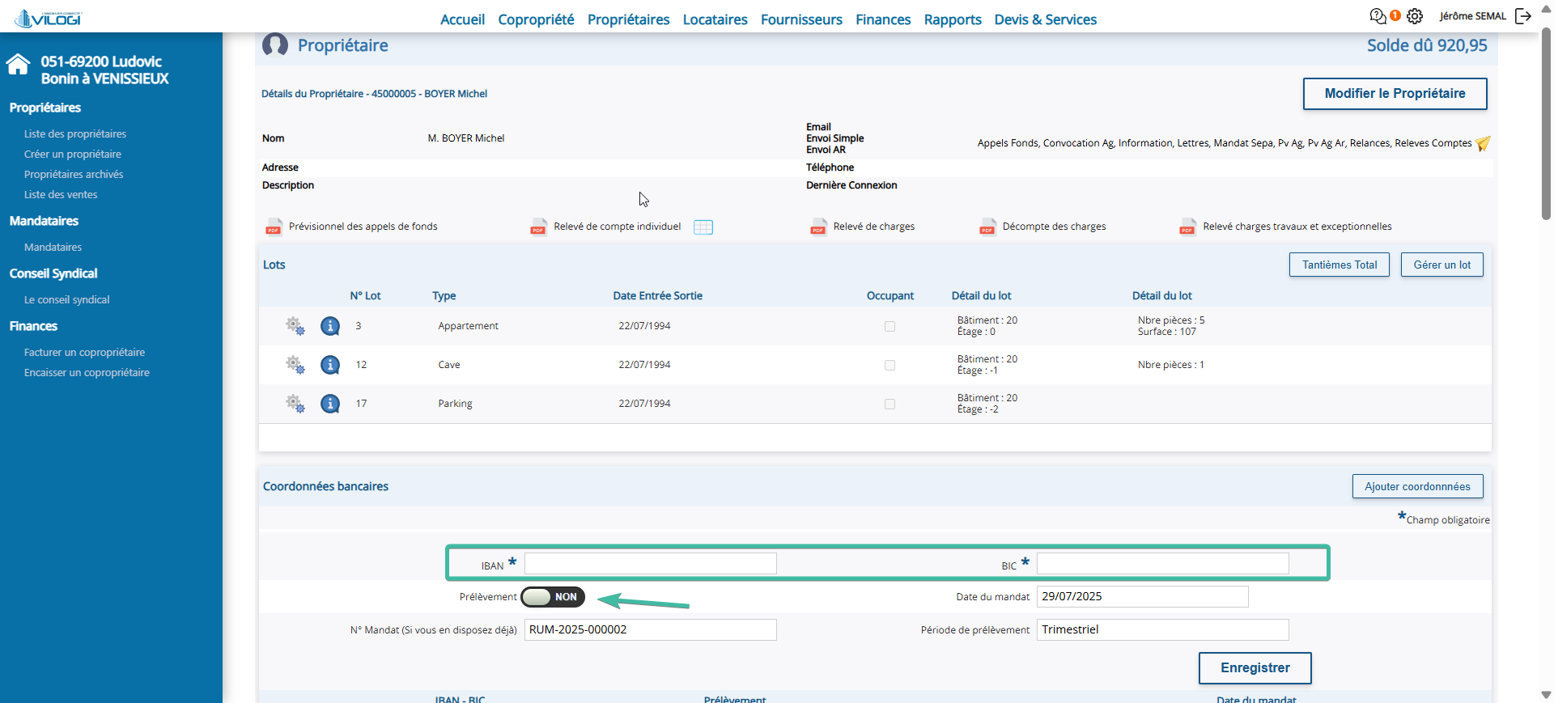This screenshot has height=703, width=1554.
Task: Click the Vilogi logo
Action: pyautogui.click(x=49, y=17)
